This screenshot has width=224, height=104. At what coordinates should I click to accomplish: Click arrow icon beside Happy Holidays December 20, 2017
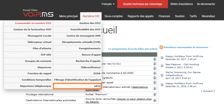pos(162,58)
